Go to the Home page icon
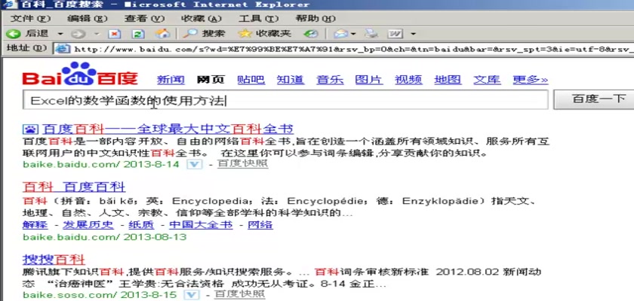Viewport: 634px width, 301px height. point(162,34)
